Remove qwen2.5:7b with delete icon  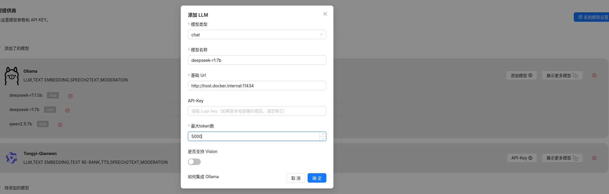point(60,125)
